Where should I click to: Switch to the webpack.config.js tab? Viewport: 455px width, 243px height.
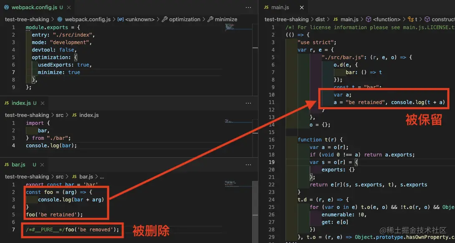(31, 7)
